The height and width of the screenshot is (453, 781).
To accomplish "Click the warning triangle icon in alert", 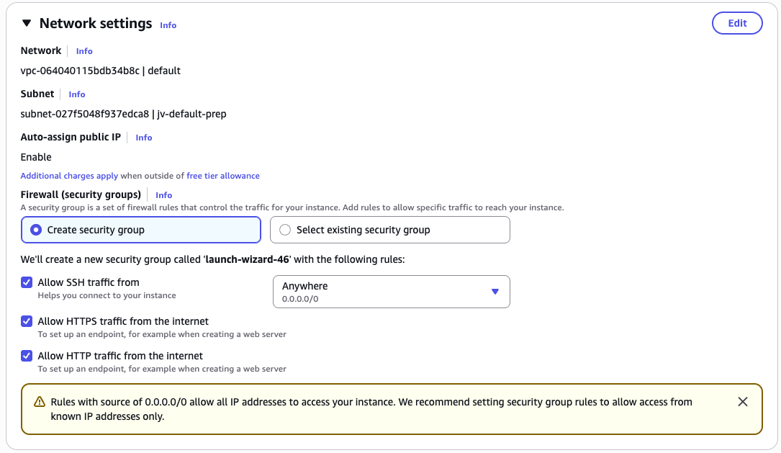I will [40, 402].
